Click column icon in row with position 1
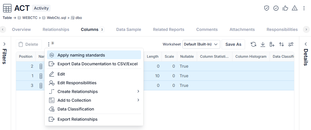This screenshot has height=130, width=311. pos(41,76)
